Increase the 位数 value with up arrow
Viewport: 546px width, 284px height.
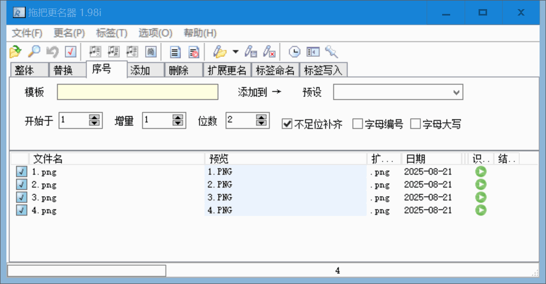point(262,117)
